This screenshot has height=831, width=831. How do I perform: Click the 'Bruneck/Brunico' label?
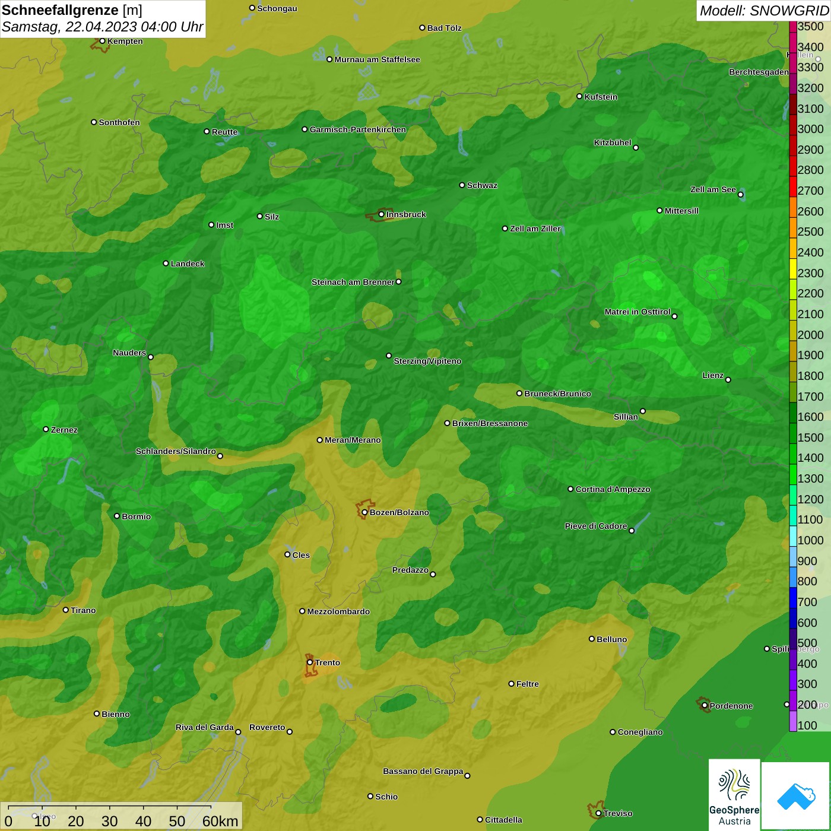557,394
